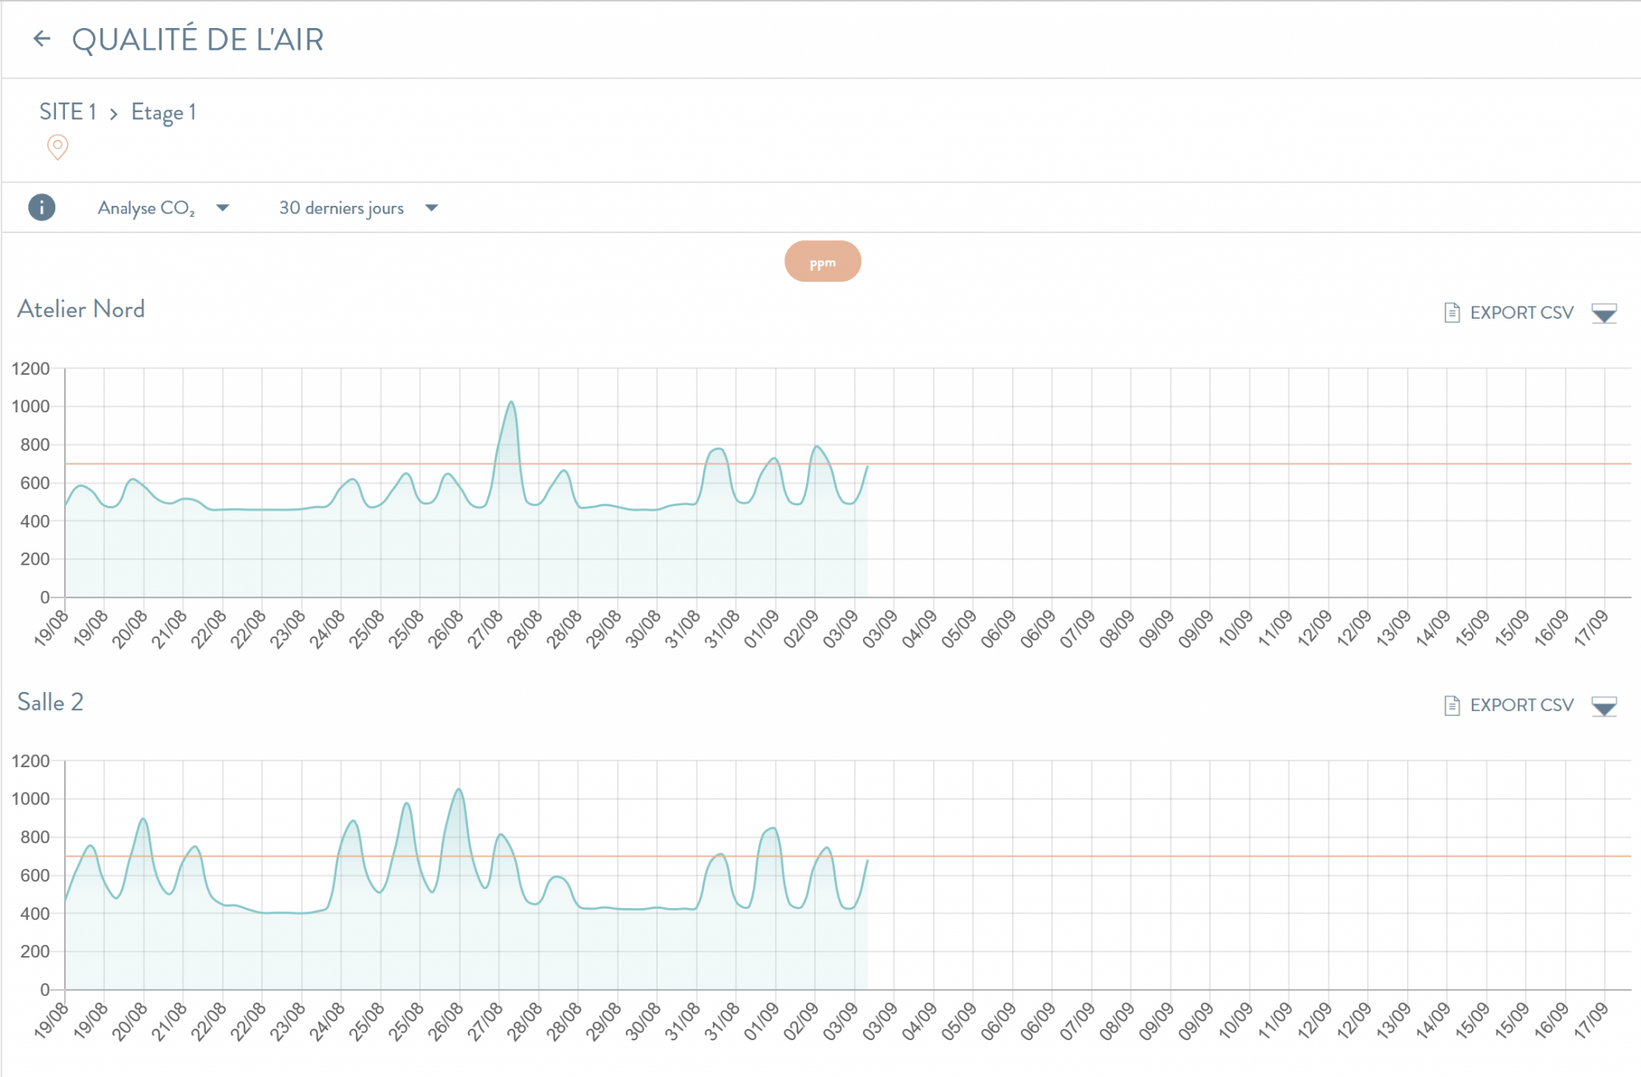Click the Atelier Nord chart title
Image resolution: width=1641 pixels, height=1077 pixels.
click(81, 309)
